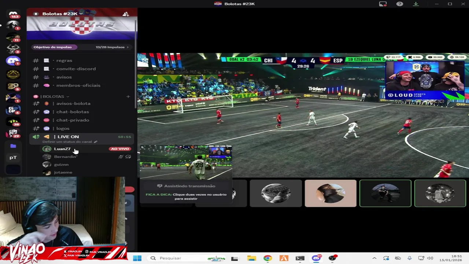Select the participant tile with the hand avatar
Image resolution: width=469 pixels, height=264 pixels.
click(x=276, y=193)
